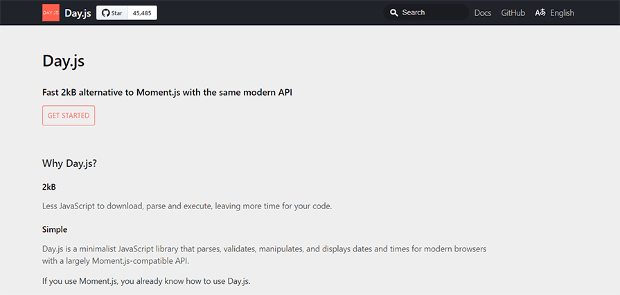The height and width of the screenshot is (295, 620).
Task: Go to GitHub via navbar link
Action: (x=513, y=12)
